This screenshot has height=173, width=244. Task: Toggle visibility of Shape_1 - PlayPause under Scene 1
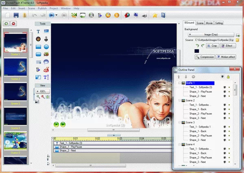click(x=225, y=92)
